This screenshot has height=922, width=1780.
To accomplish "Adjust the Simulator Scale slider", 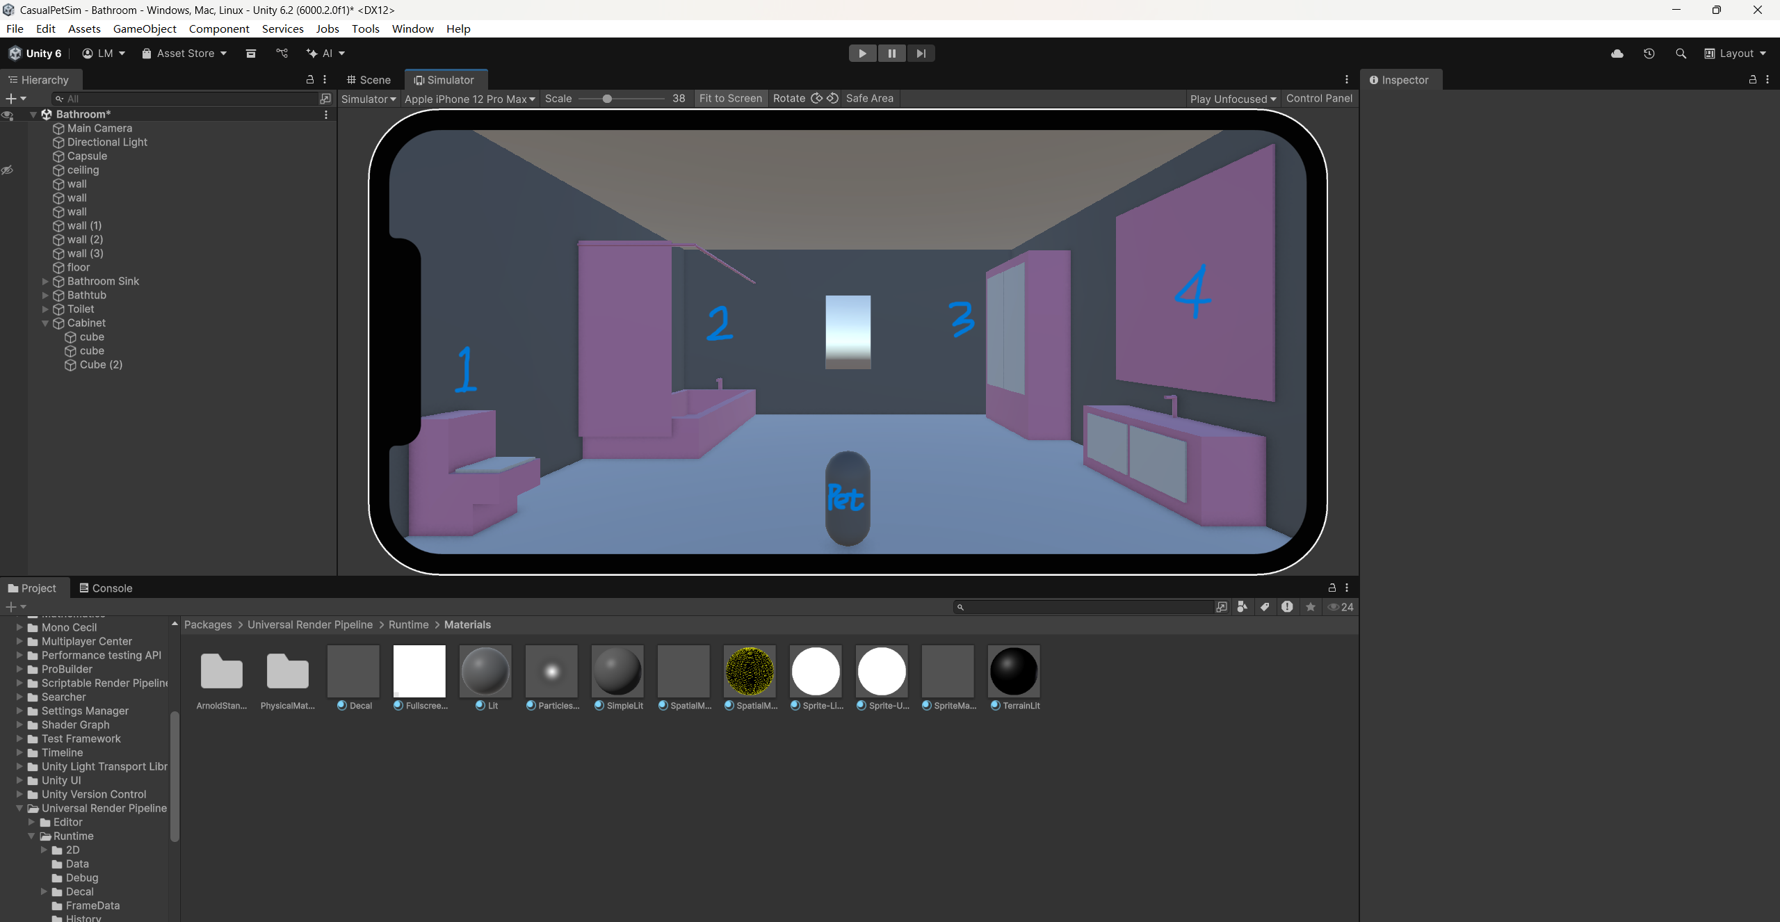I will (607, 99).
